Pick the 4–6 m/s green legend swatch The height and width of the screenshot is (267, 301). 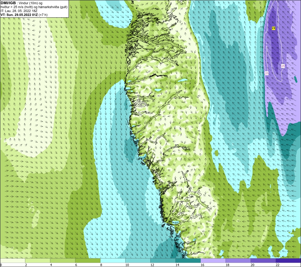coord(63,260)
